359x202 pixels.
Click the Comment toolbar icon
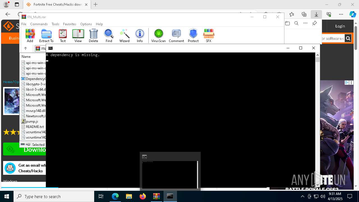click(x=176, y=36)
